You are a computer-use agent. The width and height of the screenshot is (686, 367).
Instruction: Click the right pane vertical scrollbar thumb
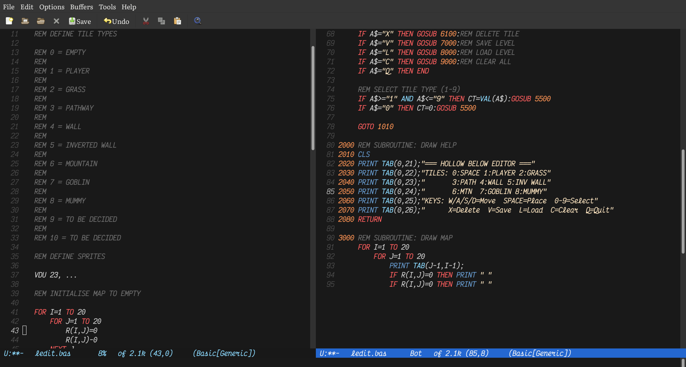[683, 202]
